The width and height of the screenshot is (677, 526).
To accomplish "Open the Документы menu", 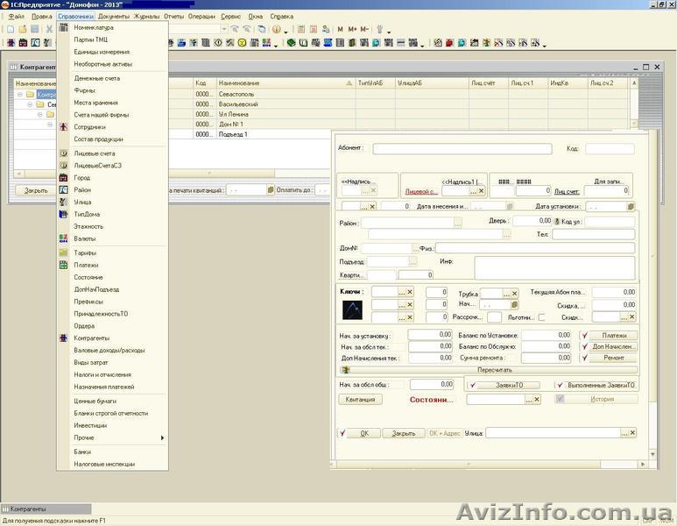I will coord(113,17).
